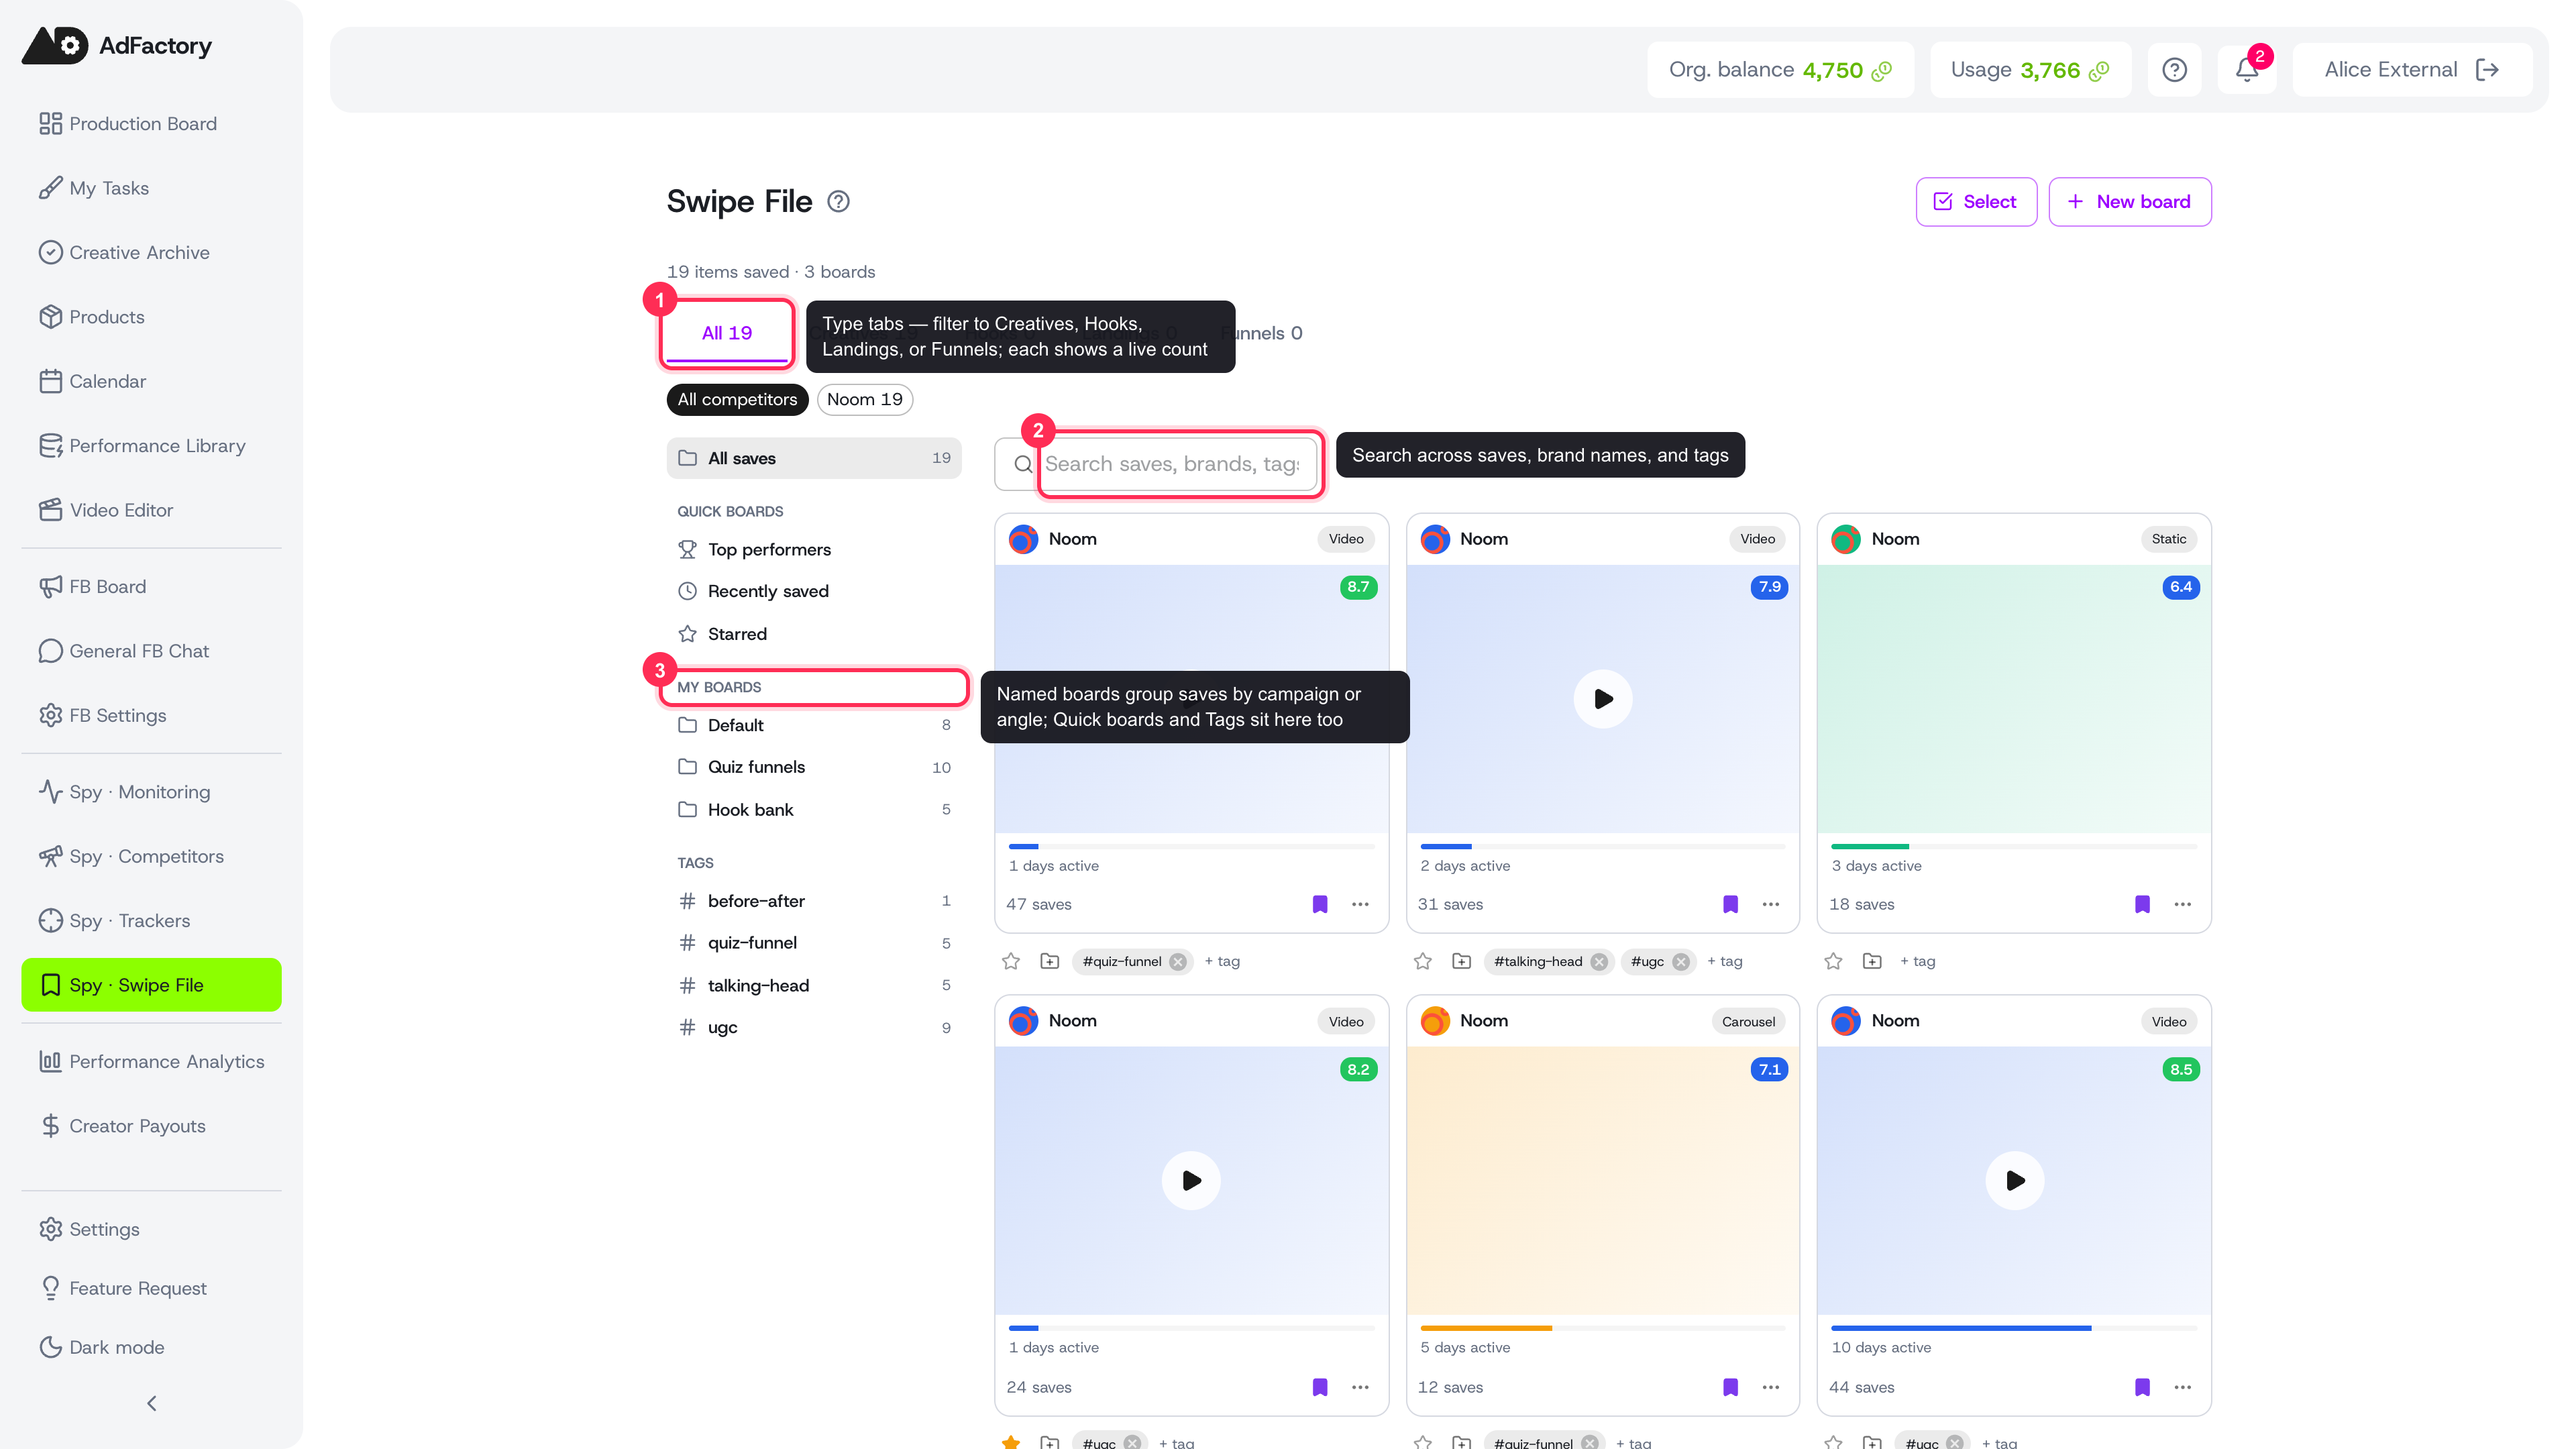Remove the #ugc tag under 31 saves card
The width and height of the screenshot is (2576, 1449).
pos(1681,962)
